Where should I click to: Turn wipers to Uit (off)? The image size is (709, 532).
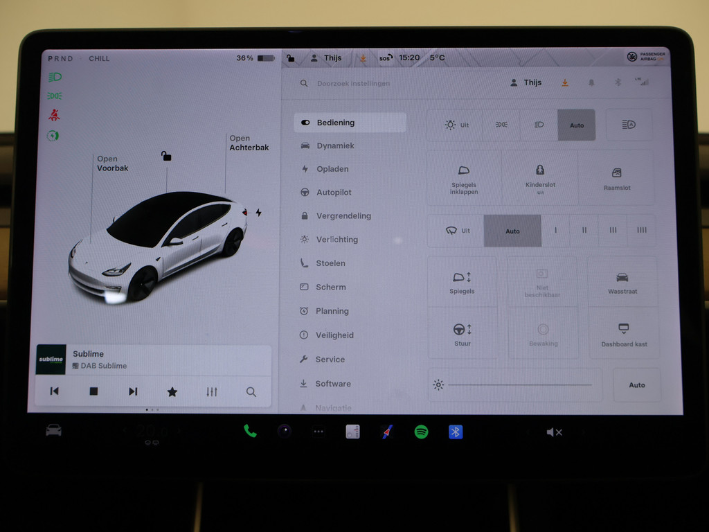(456, 231)
